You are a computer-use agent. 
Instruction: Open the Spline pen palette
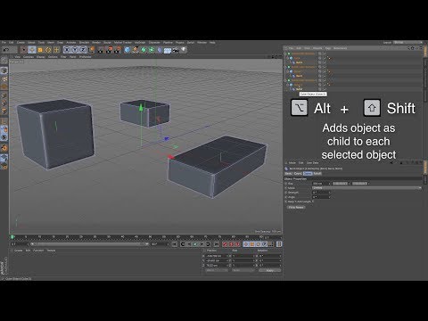[x=136, y=50]
